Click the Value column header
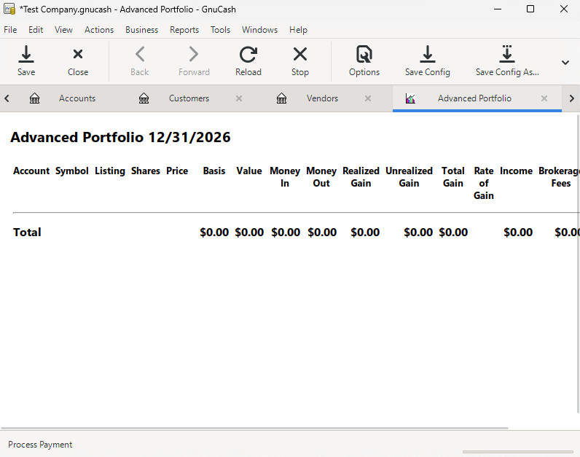Image resolution: width=580 pixels, height=457 pixels. pyautogui.click(x=249, y=171)
